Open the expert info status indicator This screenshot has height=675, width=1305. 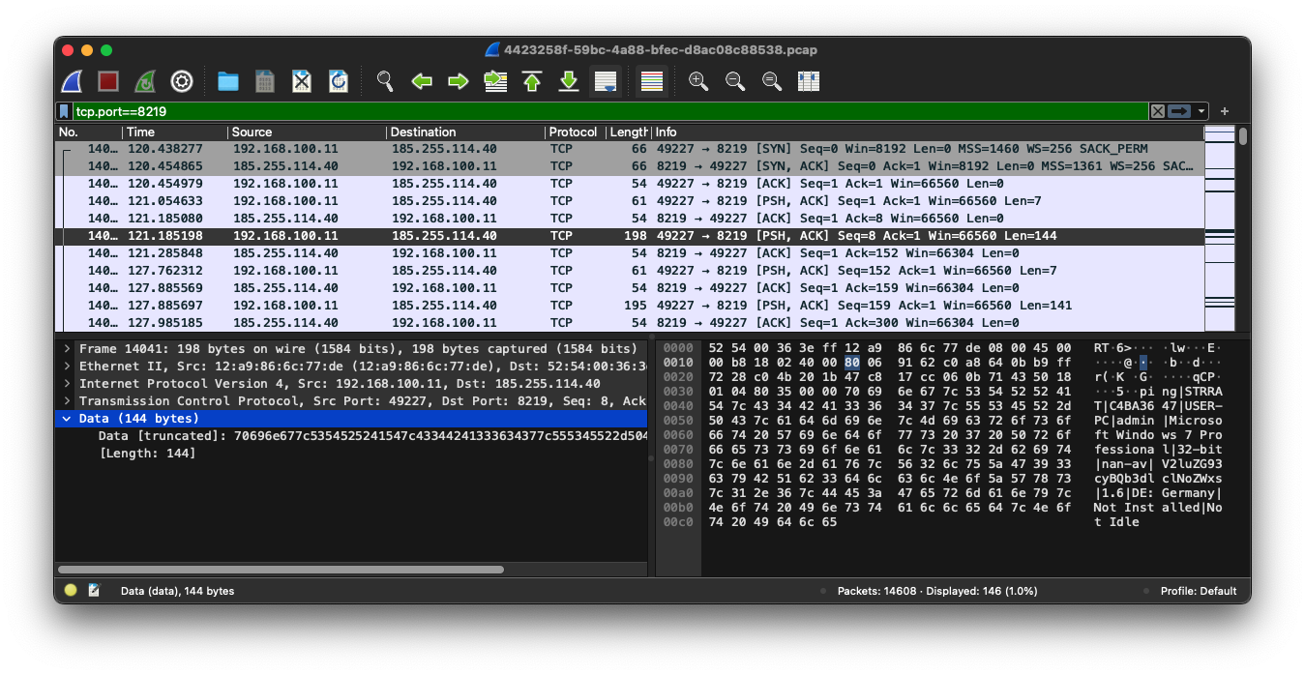[x=71, y=590]
